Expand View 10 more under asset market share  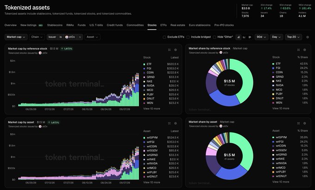(x=281, y=182)
